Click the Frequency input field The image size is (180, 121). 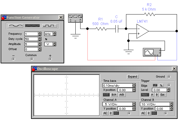[x=31, y=34]
